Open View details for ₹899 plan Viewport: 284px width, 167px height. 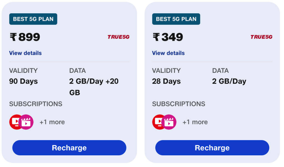coord(25,53)
